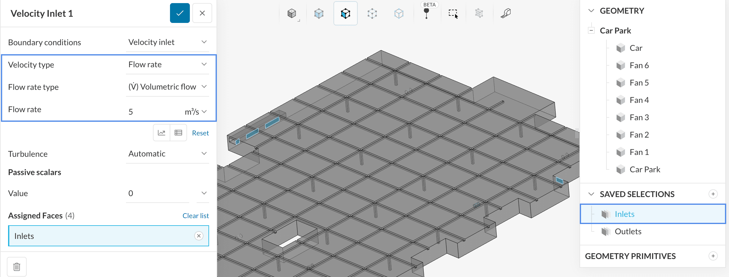Viewport: 729px width, 277px height.
Task: Click the Reset link
Action: click(200, 133)
